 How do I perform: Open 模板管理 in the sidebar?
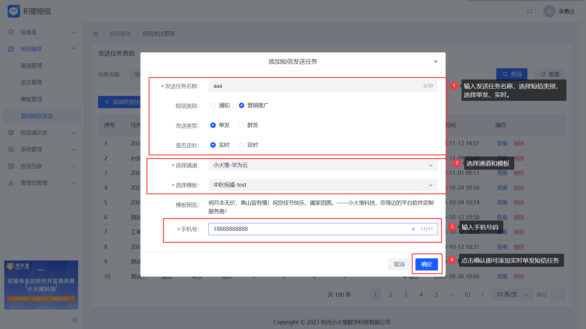coord(31,99)
